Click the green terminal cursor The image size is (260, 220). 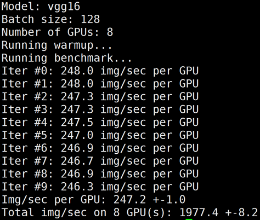point(189,219)
